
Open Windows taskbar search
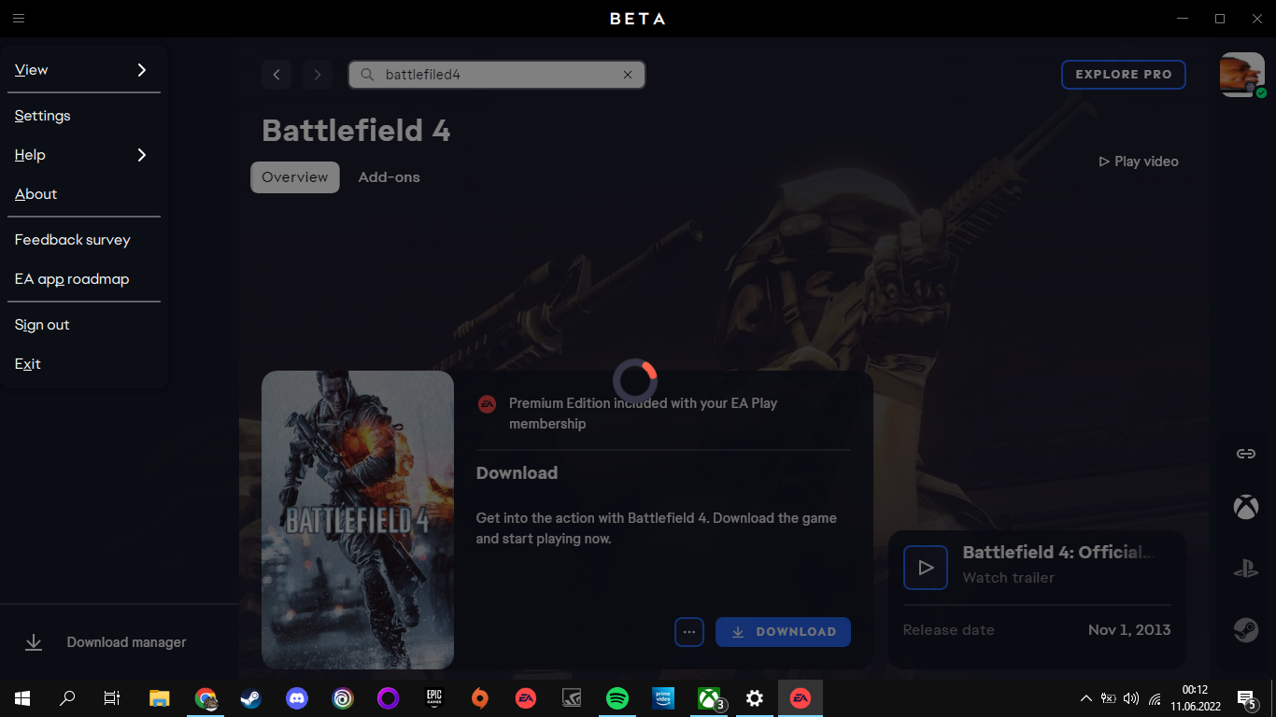pos(67,698)
